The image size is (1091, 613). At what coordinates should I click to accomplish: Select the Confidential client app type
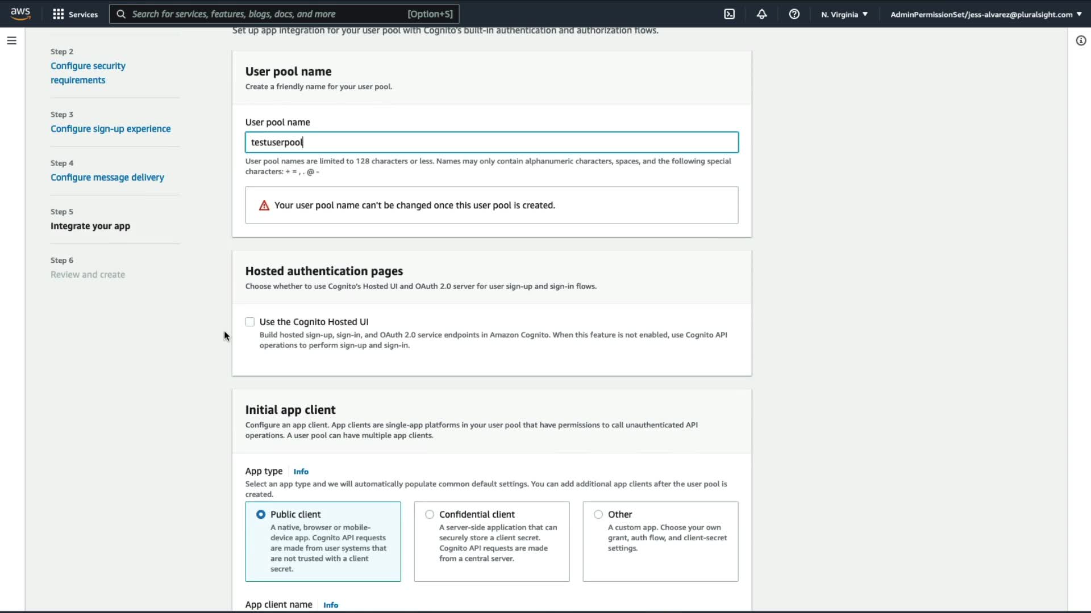[x=430, y=514]
